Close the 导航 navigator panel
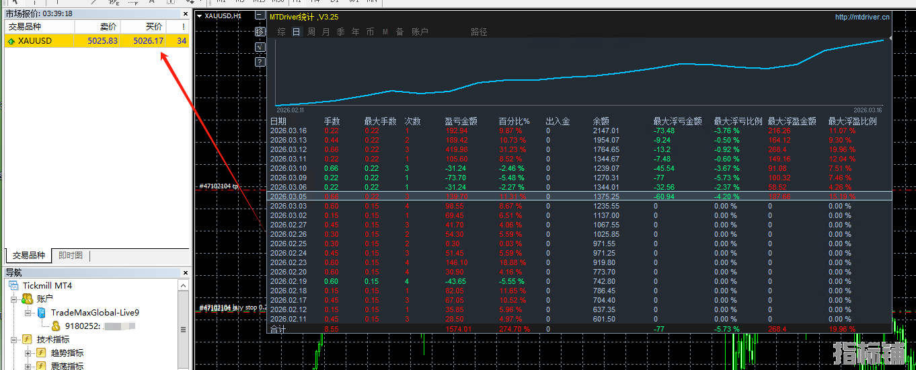 pos(186,272)
